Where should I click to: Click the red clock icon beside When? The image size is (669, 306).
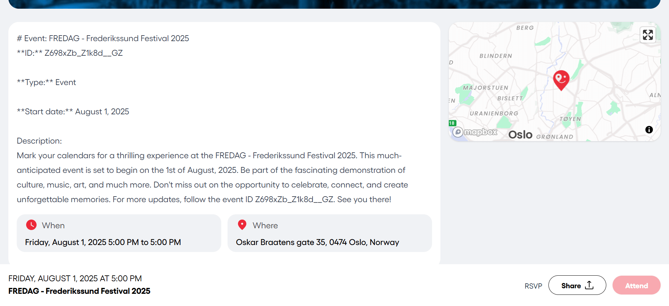(x=31, y=225)
